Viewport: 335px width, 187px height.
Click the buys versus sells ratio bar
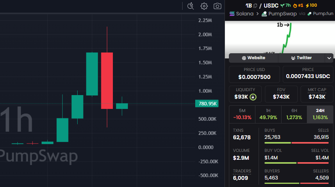click(297, 143)
